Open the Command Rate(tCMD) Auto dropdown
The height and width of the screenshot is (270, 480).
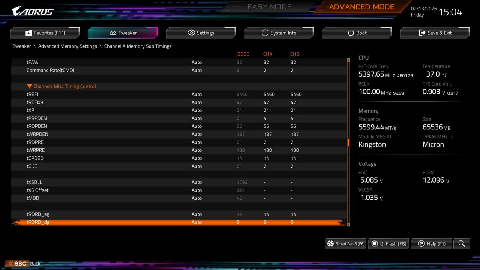point(197,70)
